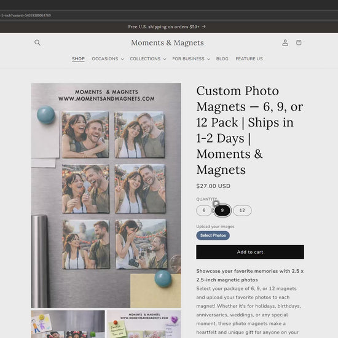Open the main product image of magnets
This screenshot has height=338, width=338.
click(x=106, y=195)
